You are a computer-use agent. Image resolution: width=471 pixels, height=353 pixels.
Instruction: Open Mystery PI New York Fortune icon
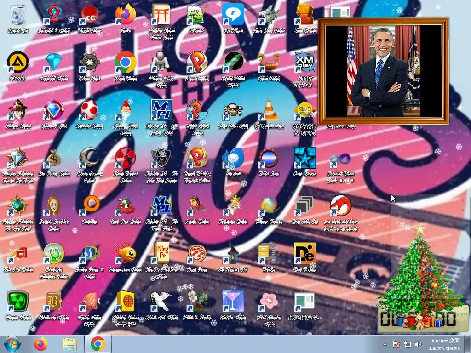[161, 158]
